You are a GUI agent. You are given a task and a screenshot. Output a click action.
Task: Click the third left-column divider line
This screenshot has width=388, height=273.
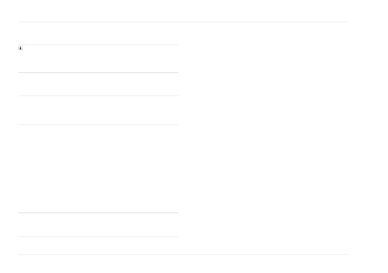click(x=98, y=96)
